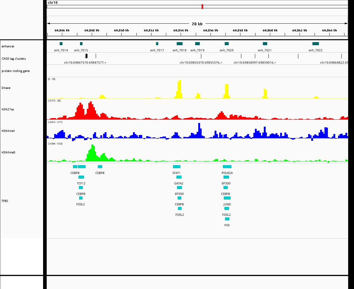Screen dimensions: 354x289
Task: Click the large green H3K4me3 peak
Action: click(x=92, y=153)
